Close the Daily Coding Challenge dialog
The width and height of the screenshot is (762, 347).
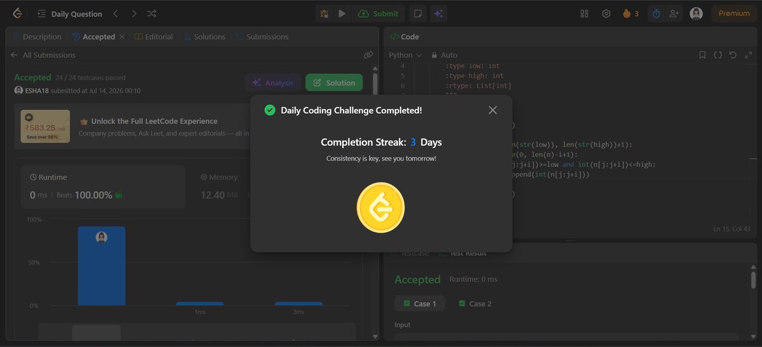tap(493, 110)
